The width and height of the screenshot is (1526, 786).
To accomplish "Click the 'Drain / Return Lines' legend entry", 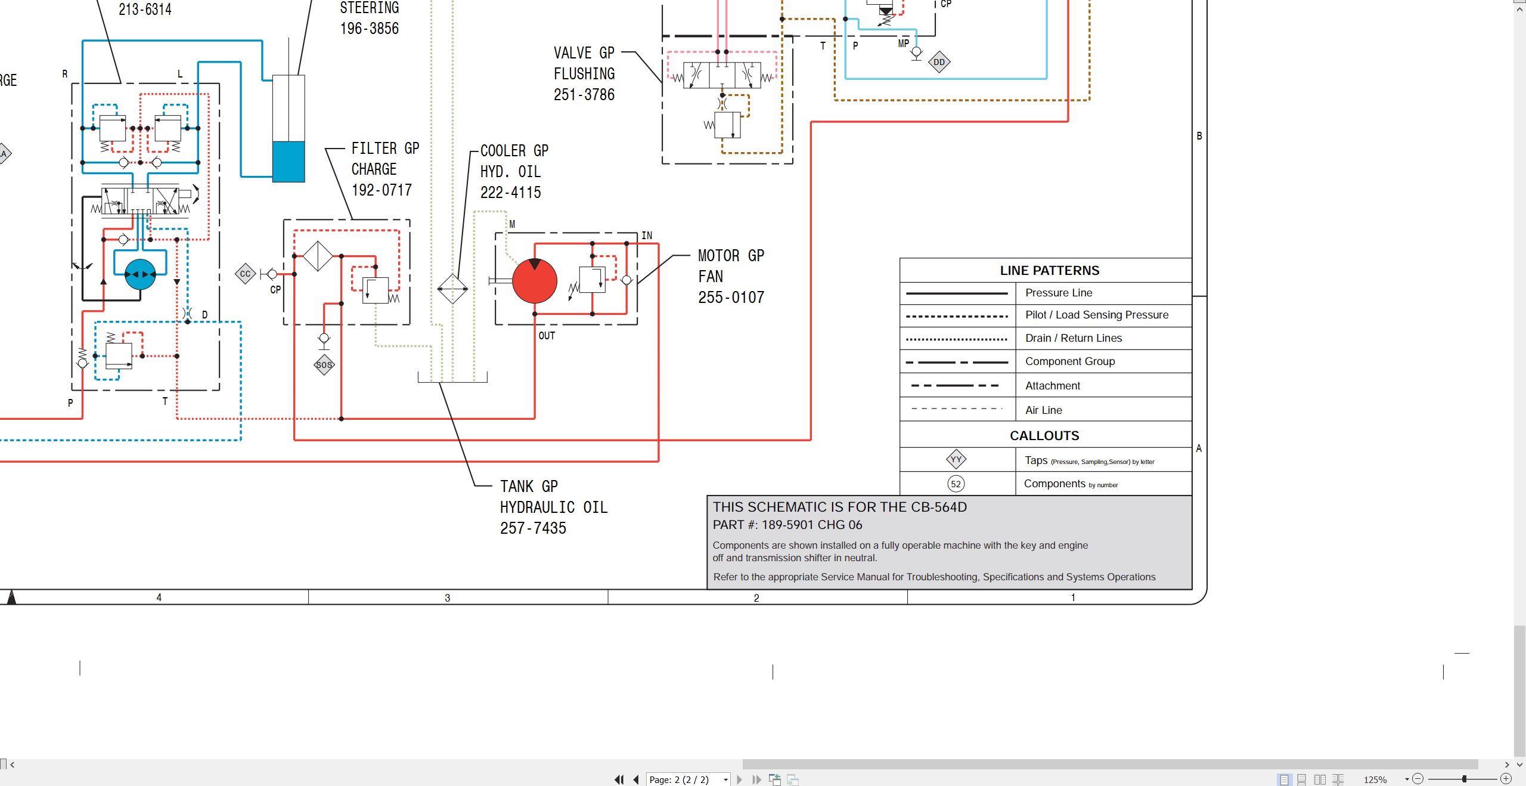I will pos(1074,338).
